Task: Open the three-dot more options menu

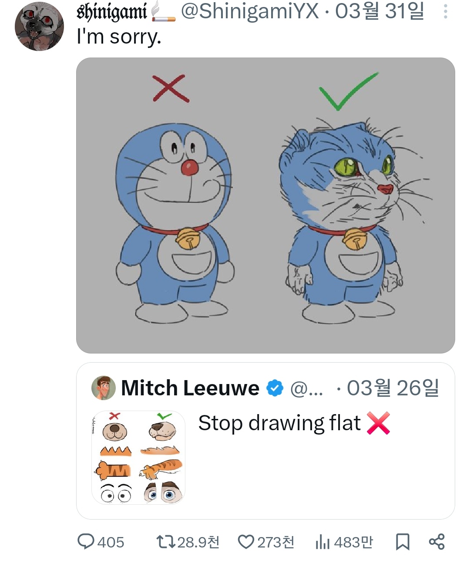Action: pyautogui.click(x=445, y=12)
